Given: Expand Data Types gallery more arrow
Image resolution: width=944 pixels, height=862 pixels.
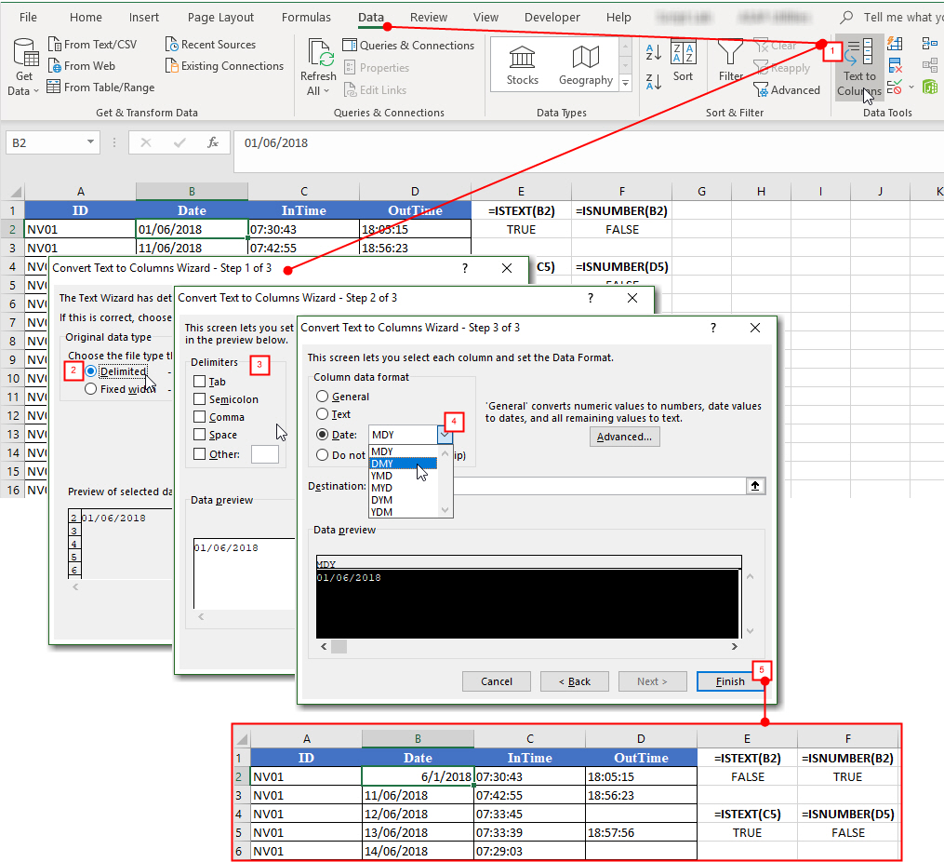Looking at the screenshot, I should (x=626, y=83).
